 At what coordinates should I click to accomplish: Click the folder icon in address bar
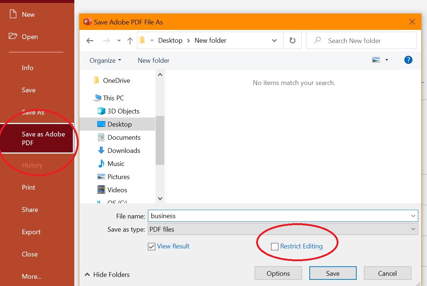tap(142, 40)
